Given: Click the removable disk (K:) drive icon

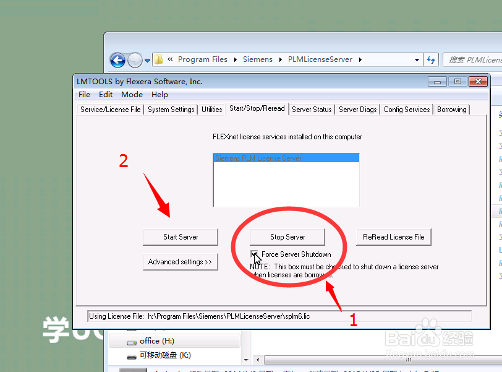Looking at the screenshot, I should tap(132, 357).
